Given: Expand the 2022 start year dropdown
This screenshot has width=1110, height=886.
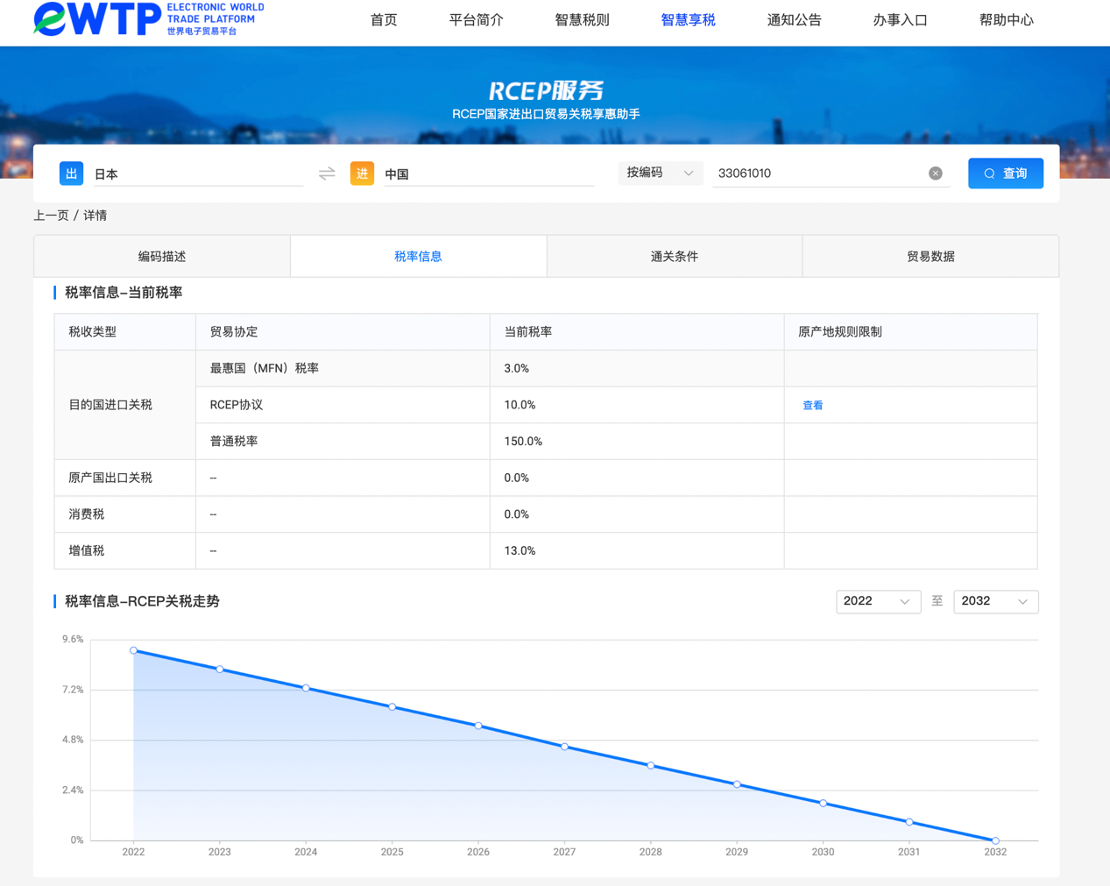Looking at the screenshot, I should click(x=877, y=601).
